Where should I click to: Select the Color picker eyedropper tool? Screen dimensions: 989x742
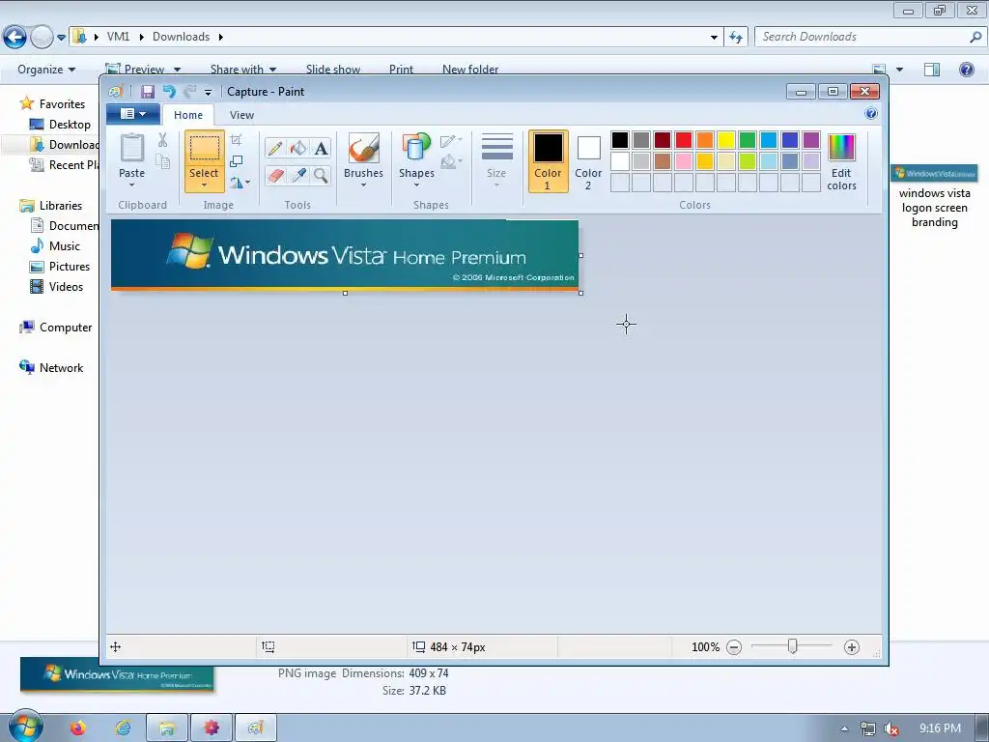(x=297, y=175)
